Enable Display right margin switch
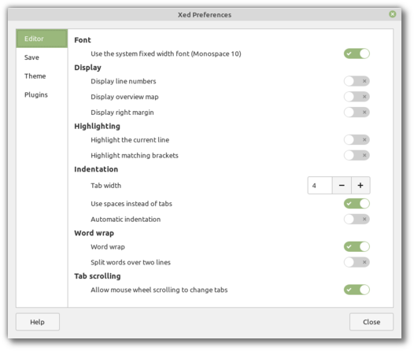 (x=357, y=113)
